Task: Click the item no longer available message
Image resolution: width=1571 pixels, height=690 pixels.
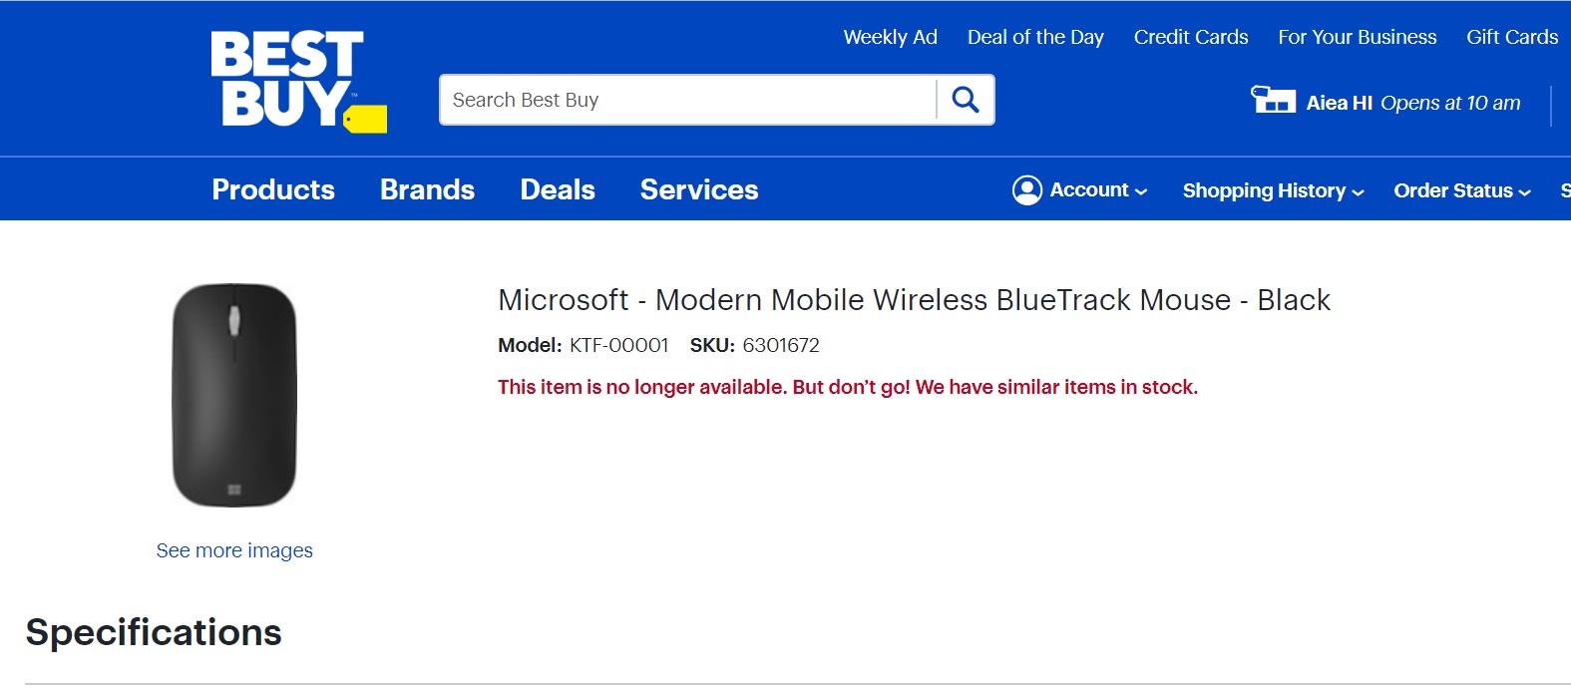Action: coord(848,387)
